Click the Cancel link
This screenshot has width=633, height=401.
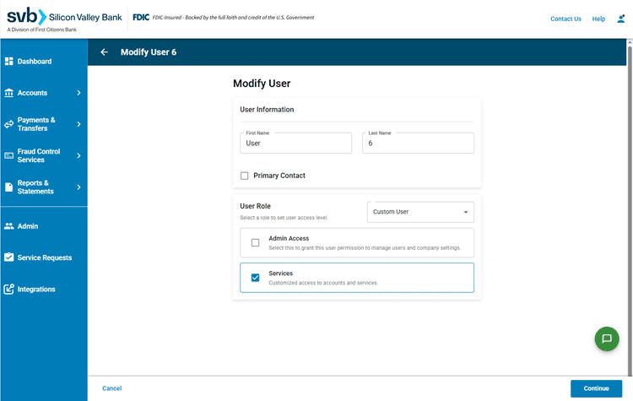point(111,388)
